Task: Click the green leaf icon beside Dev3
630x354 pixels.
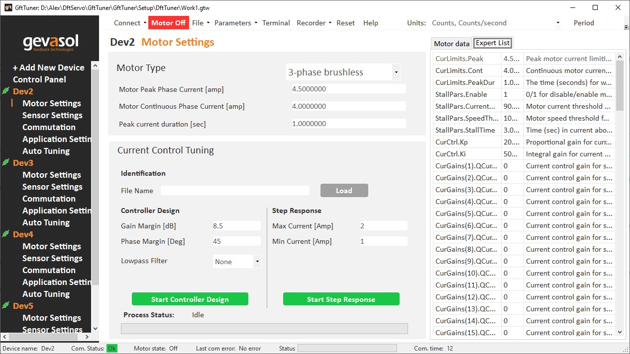Action: 5,163
